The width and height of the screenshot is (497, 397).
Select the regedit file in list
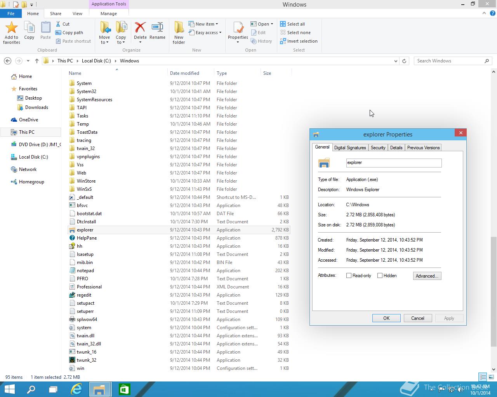point(179,295)
